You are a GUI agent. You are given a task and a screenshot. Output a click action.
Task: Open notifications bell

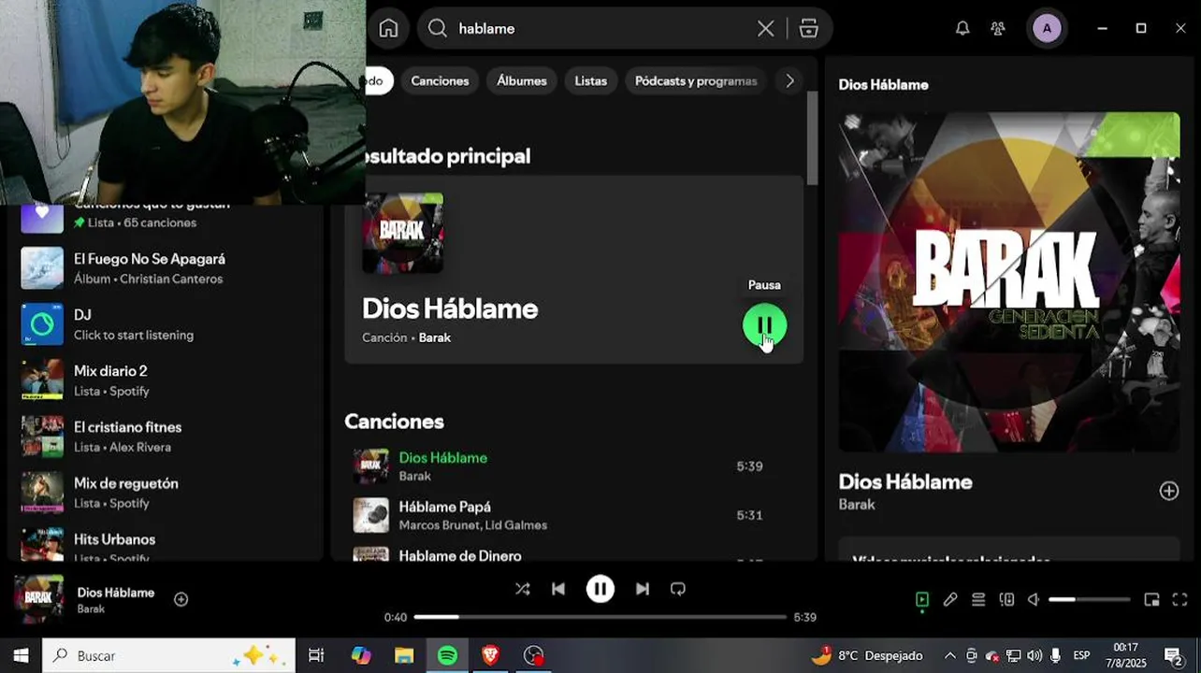coord(962,28)
